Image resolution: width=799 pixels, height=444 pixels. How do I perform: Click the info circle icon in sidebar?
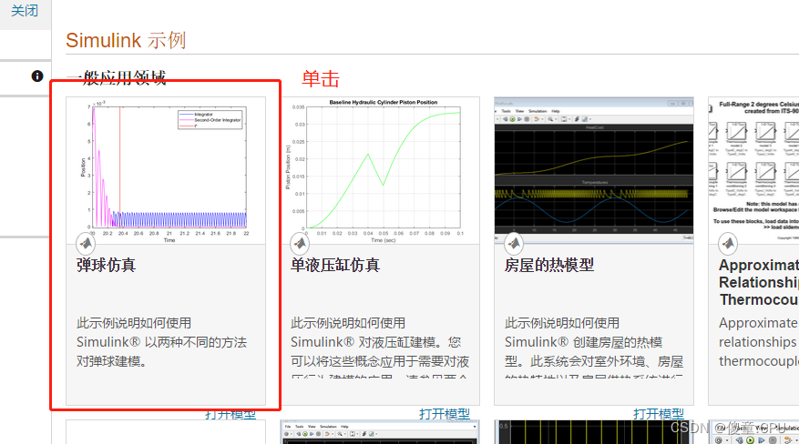click(x=37, y=76)
